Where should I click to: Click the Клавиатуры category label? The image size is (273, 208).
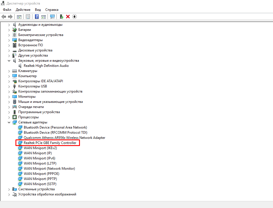pos(28,71)
